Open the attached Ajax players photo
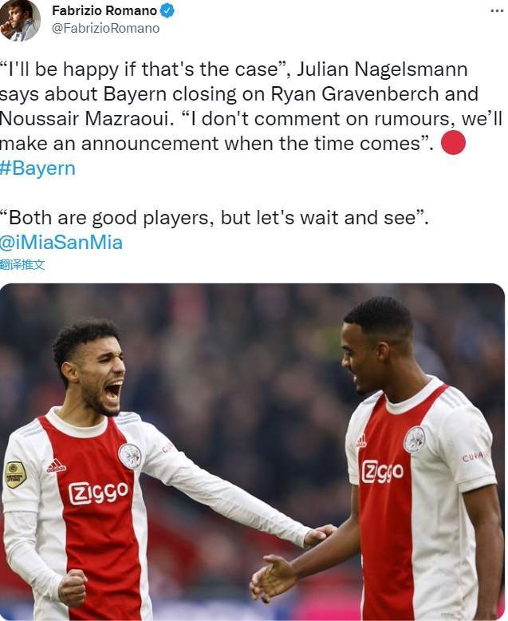Viewport: 508px width, 621px height. pos(253,452)
